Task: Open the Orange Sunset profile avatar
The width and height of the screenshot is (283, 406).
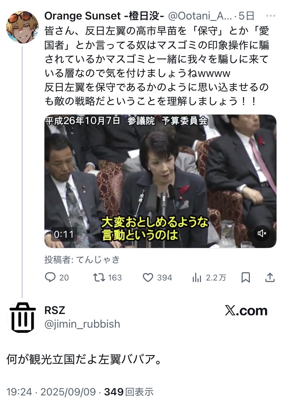Action: 22,27
